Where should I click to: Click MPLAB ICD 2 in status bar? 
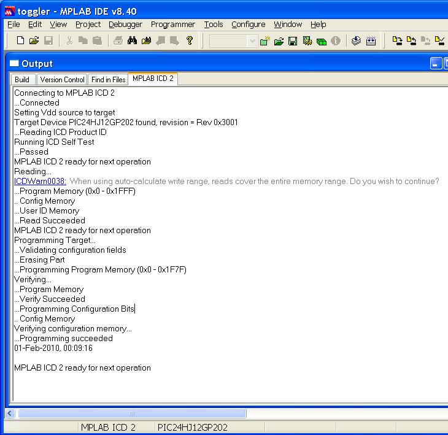point(108,427)
